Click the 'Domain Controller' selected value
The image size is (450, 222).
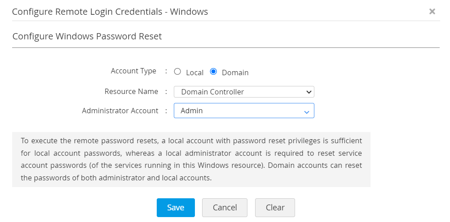pos(212,92)
